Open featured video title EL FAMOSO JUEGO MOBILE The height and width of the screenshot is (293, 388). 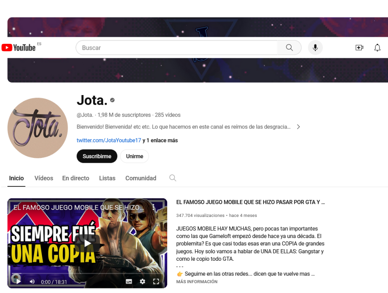pos(251,202)
